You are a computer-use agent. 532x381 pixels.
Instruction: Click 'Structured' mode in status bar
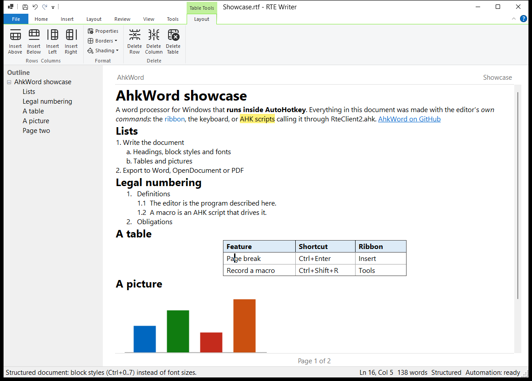click(446, 373)
